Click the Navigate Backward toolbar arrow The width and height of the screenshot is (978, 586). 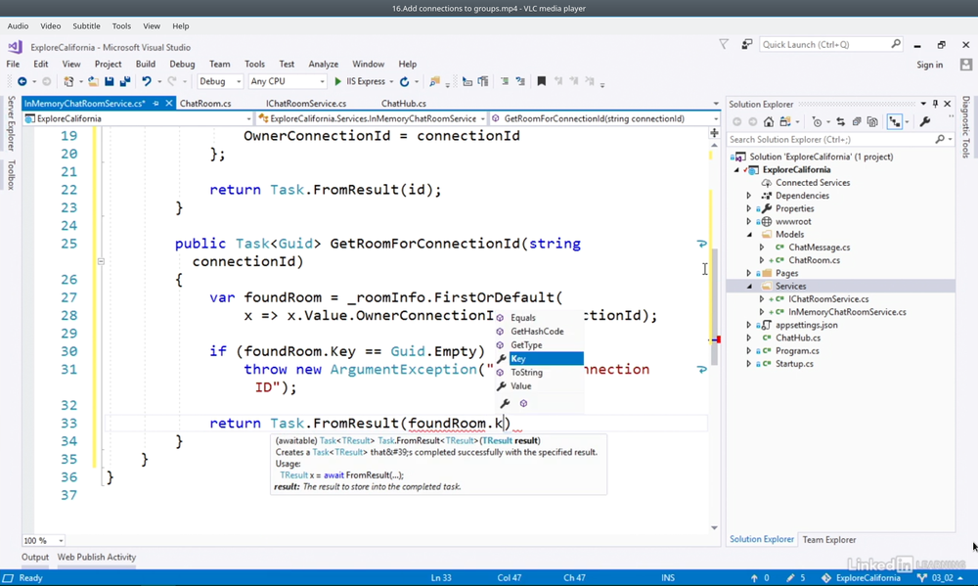22,82
